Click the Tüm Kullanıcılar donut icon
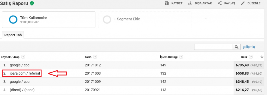 pyautogui.click(x=13, y=19)
